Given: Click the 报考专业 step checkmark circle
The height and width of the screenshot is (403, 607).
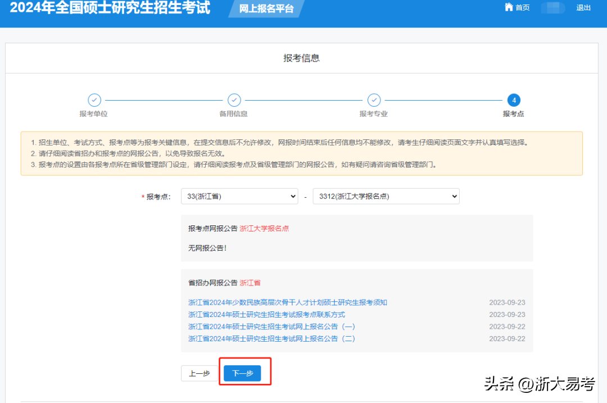Looking at the screenshot, I should [x=374, y=100].
